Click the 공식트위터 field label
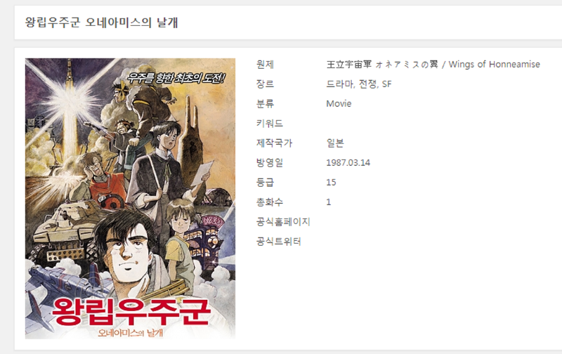 tap(278, 242)
